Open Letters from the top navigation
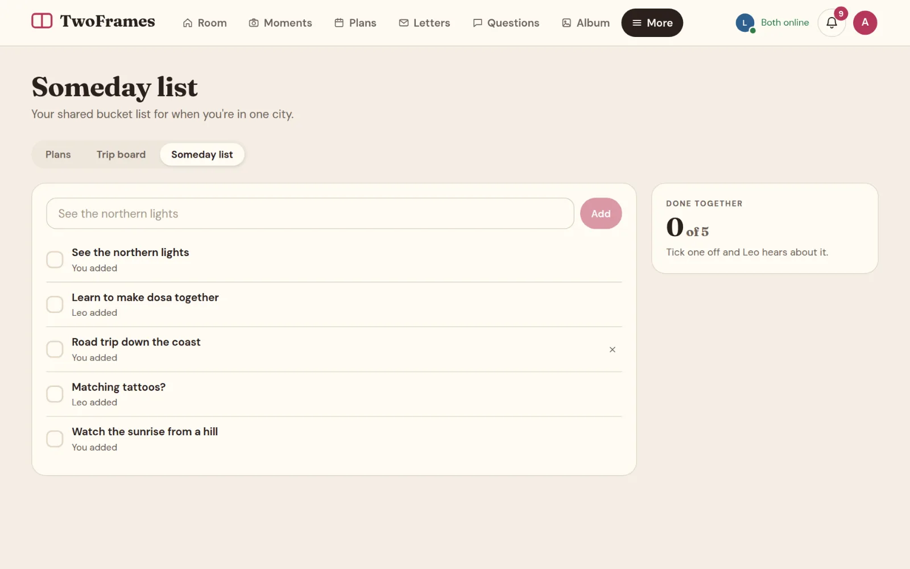This screenshot has width=910, height=569. pyautogui.click(x=424, y=23)
